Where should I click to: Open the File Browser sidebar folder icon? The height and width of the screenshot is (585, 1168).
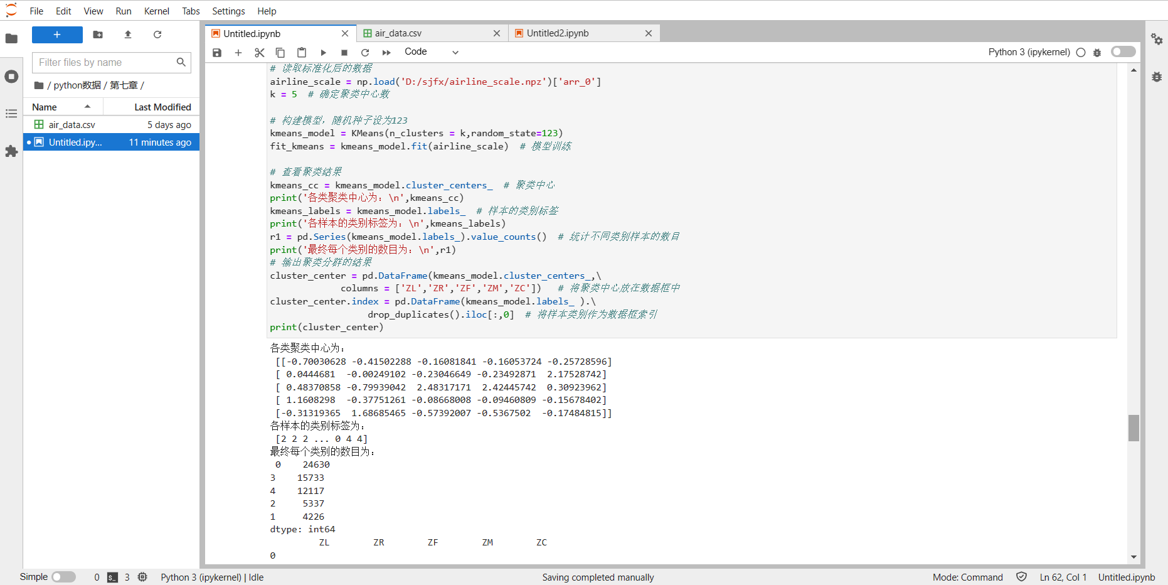click(x=11, y=38)
